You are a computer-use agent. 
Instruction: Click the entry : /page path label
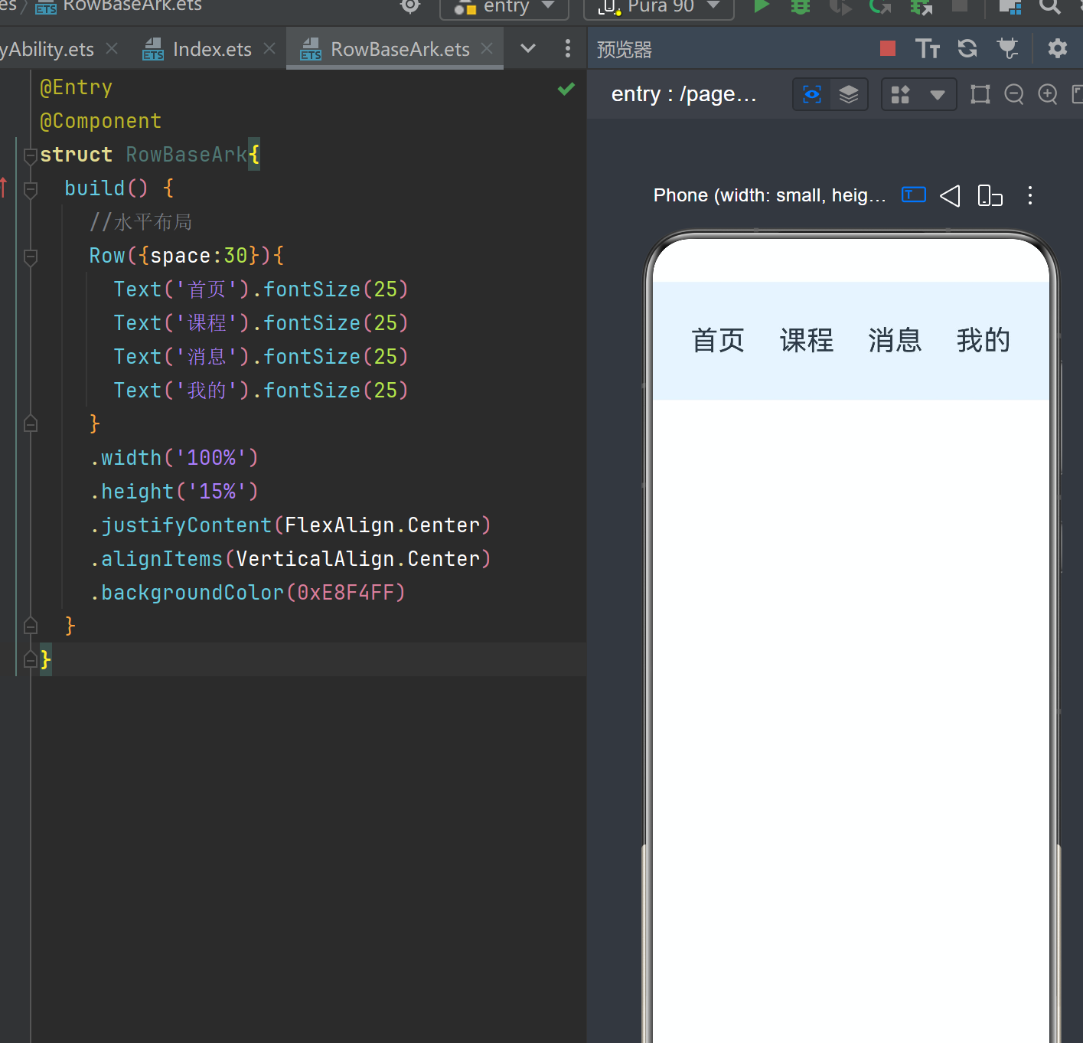[x=683, y=94]
